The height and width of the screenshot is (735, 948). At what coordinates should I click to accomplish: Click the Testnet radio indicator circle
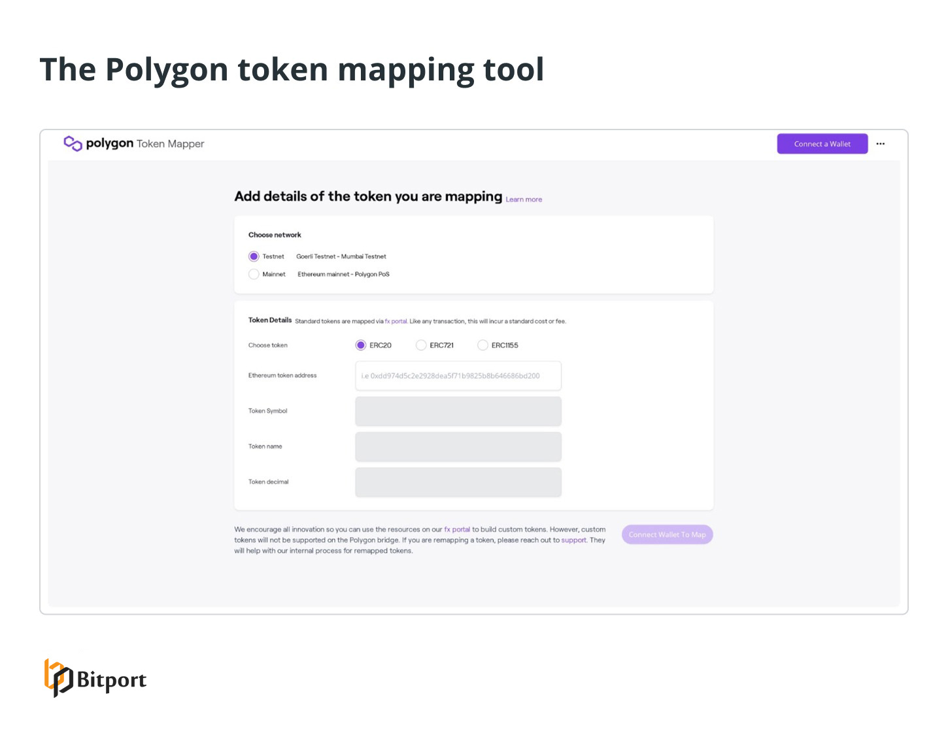(x=254, y=256)
